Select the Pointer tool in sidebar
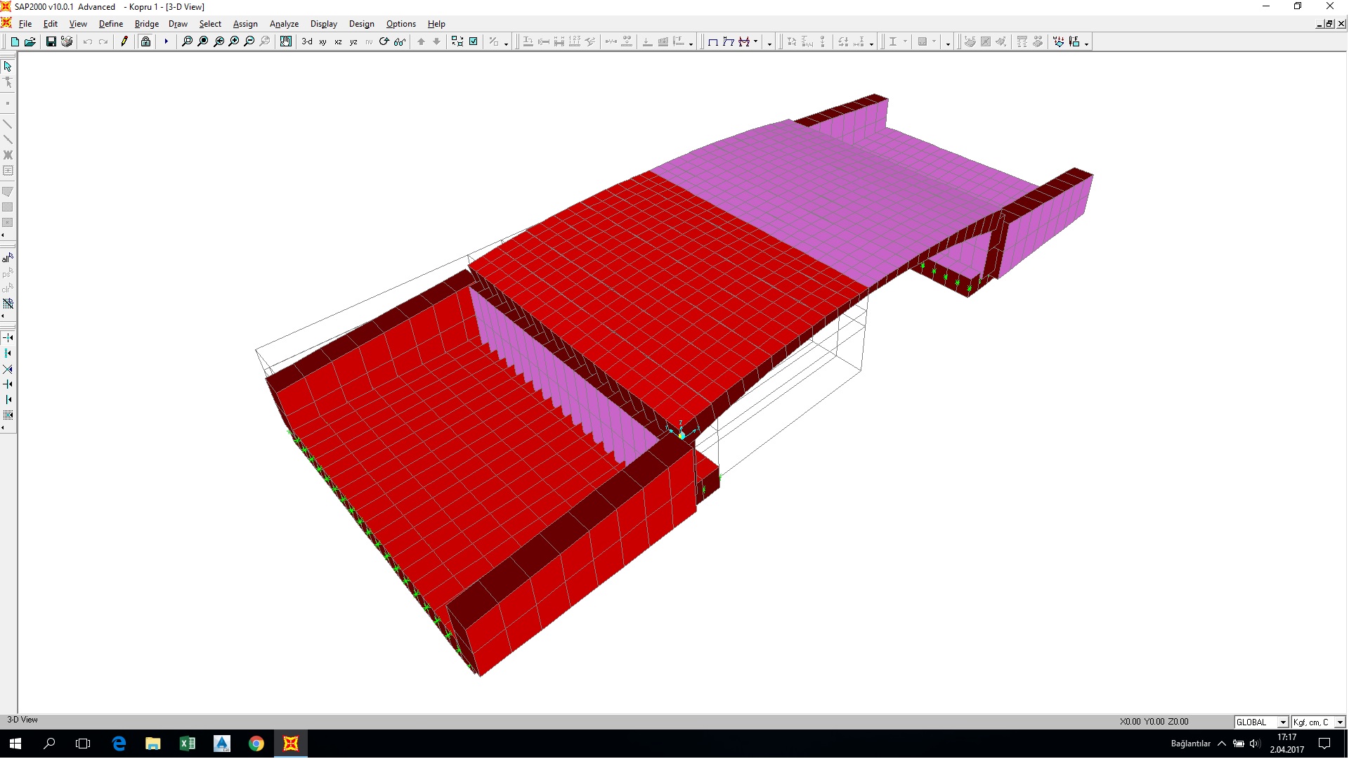This screenshot has height=759, width=1349. [x=8, y=67]
